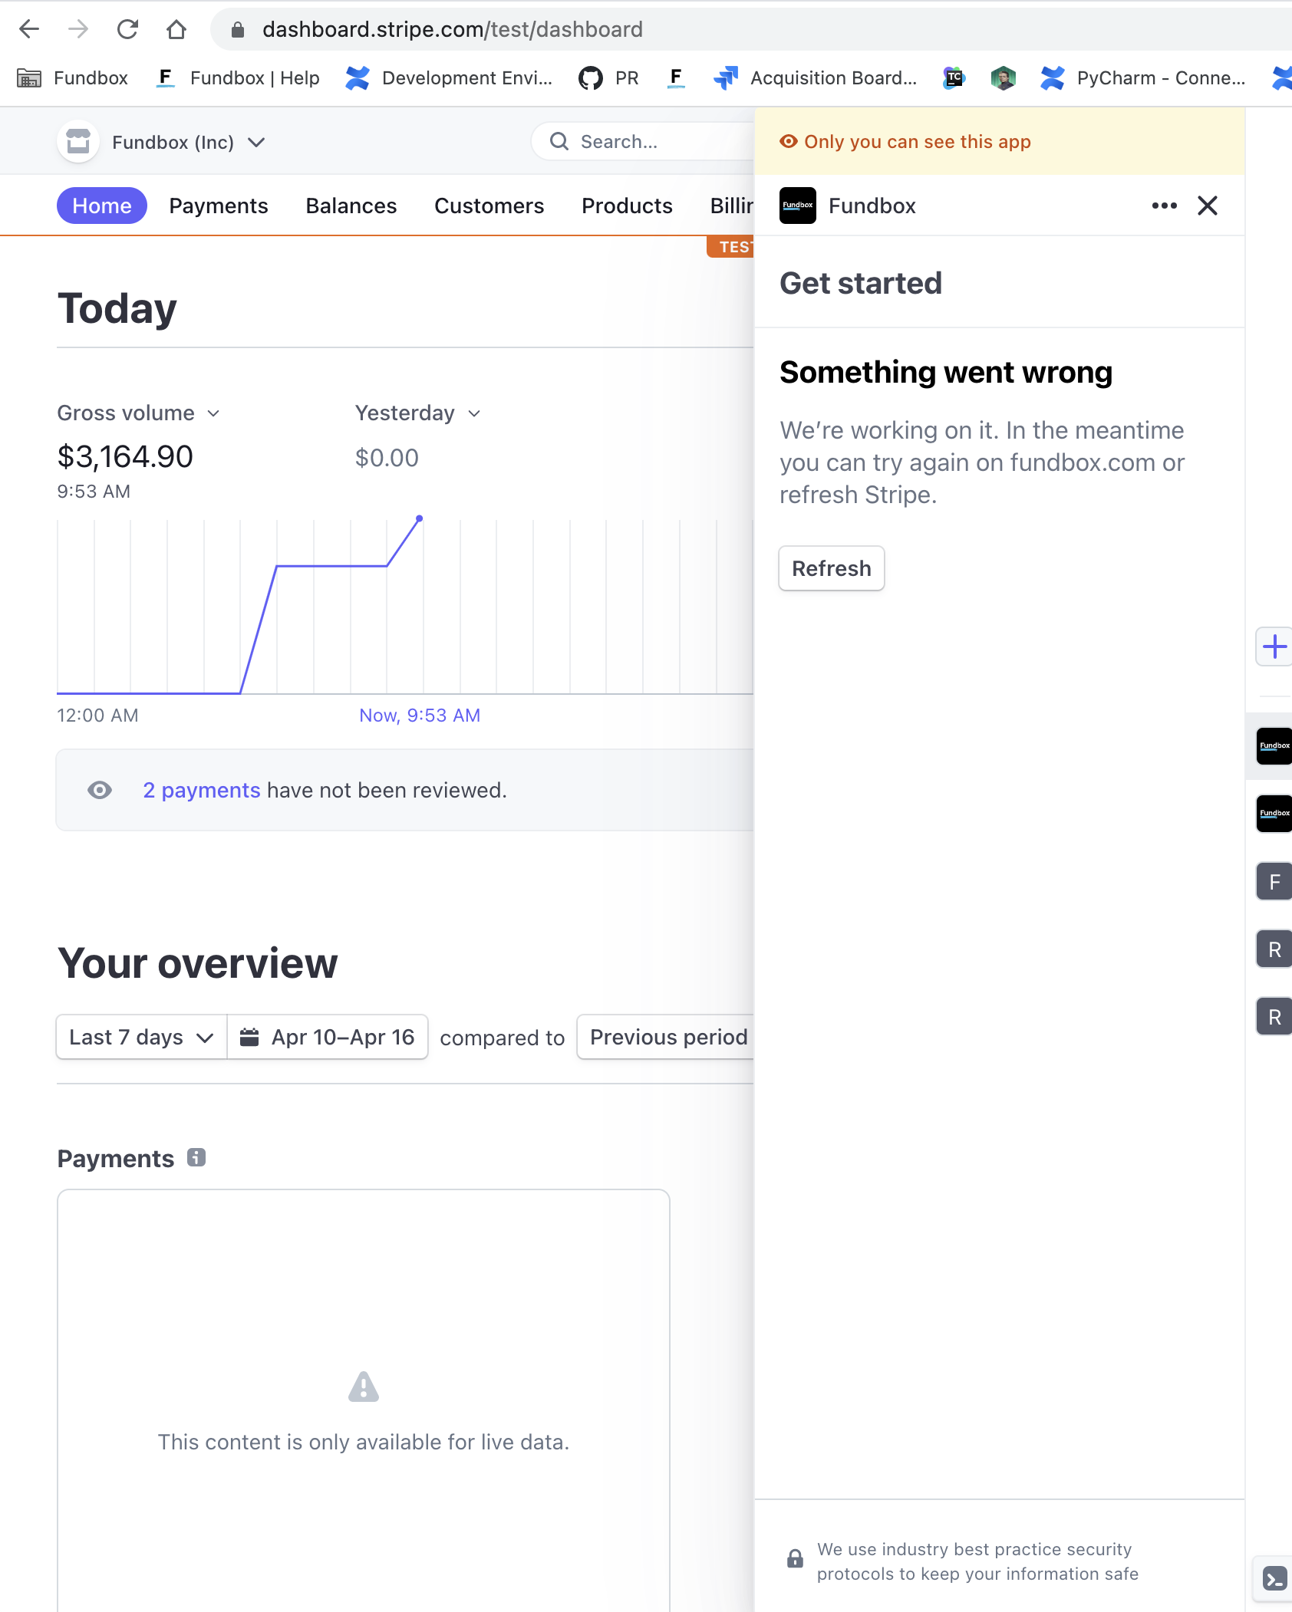Open the Acquisition Board bookmark
This screenshot has width=1292, height=1612.
[x=816, y=77]
